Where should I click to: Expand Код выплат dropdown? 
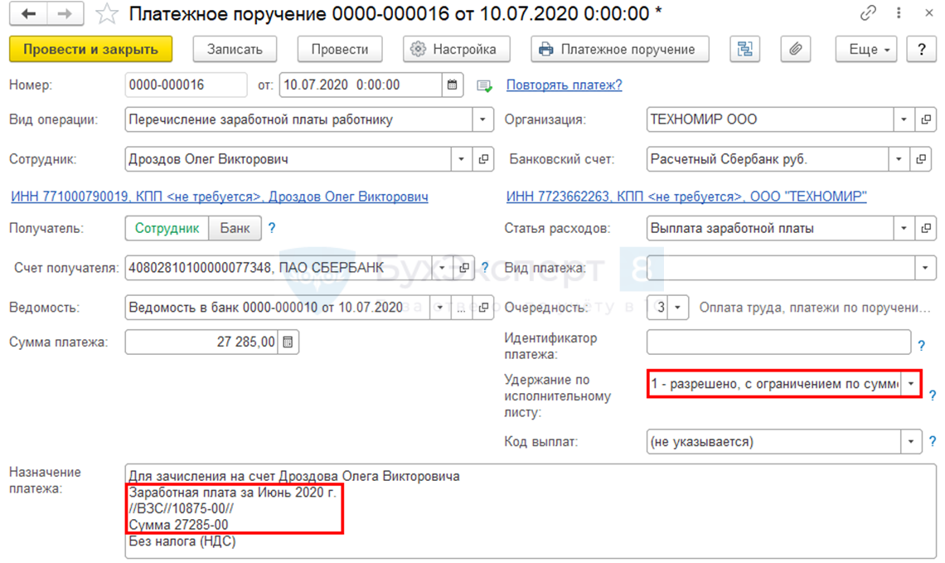(912, 442)
